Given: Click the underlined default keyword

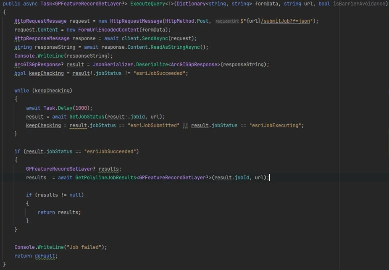Looking at the screenshot, I should 44,256.
